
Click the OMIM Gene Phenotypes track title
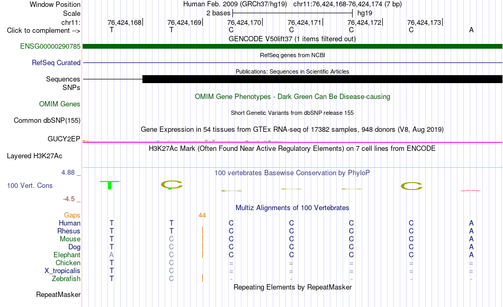click(x=292, y=96)
